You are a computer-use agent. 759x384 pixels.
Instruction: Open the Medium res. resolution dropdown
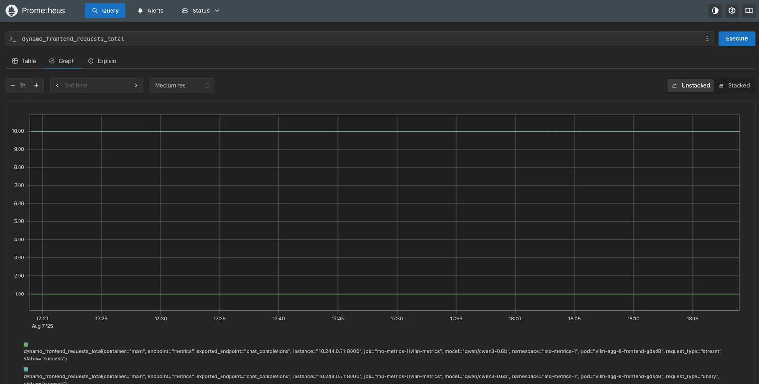[x=182, y=85]
